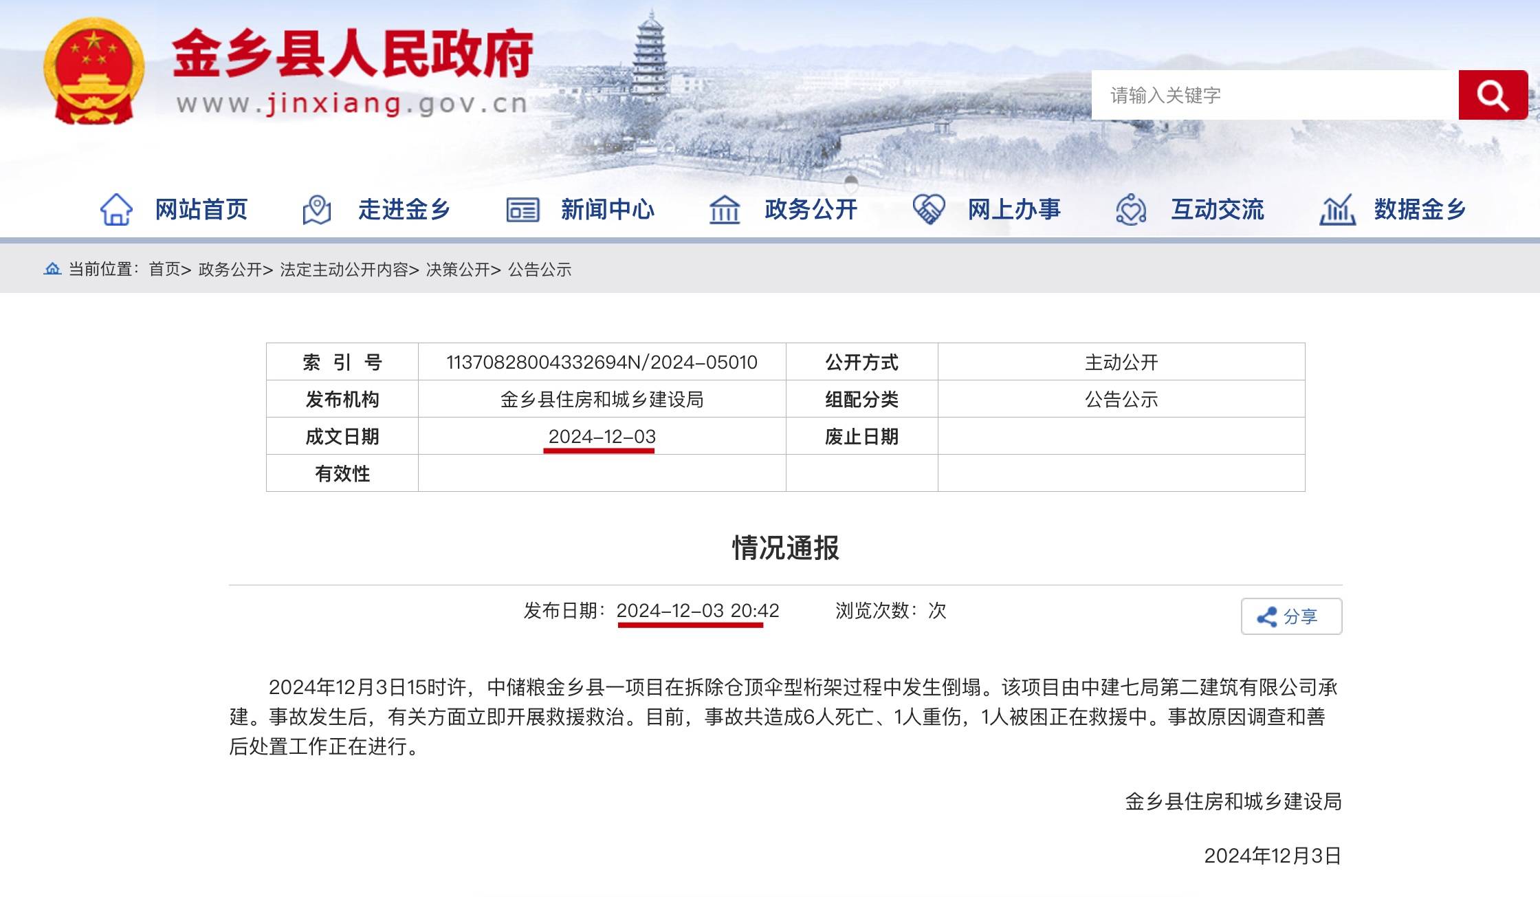Click the 分享 share button
The image size is (1540, 897).
(x=1290, y=616)
